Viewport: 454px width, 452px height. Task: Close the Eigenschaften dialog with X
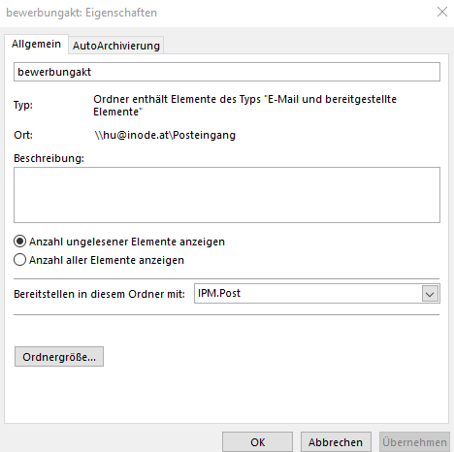click(442, 13)
